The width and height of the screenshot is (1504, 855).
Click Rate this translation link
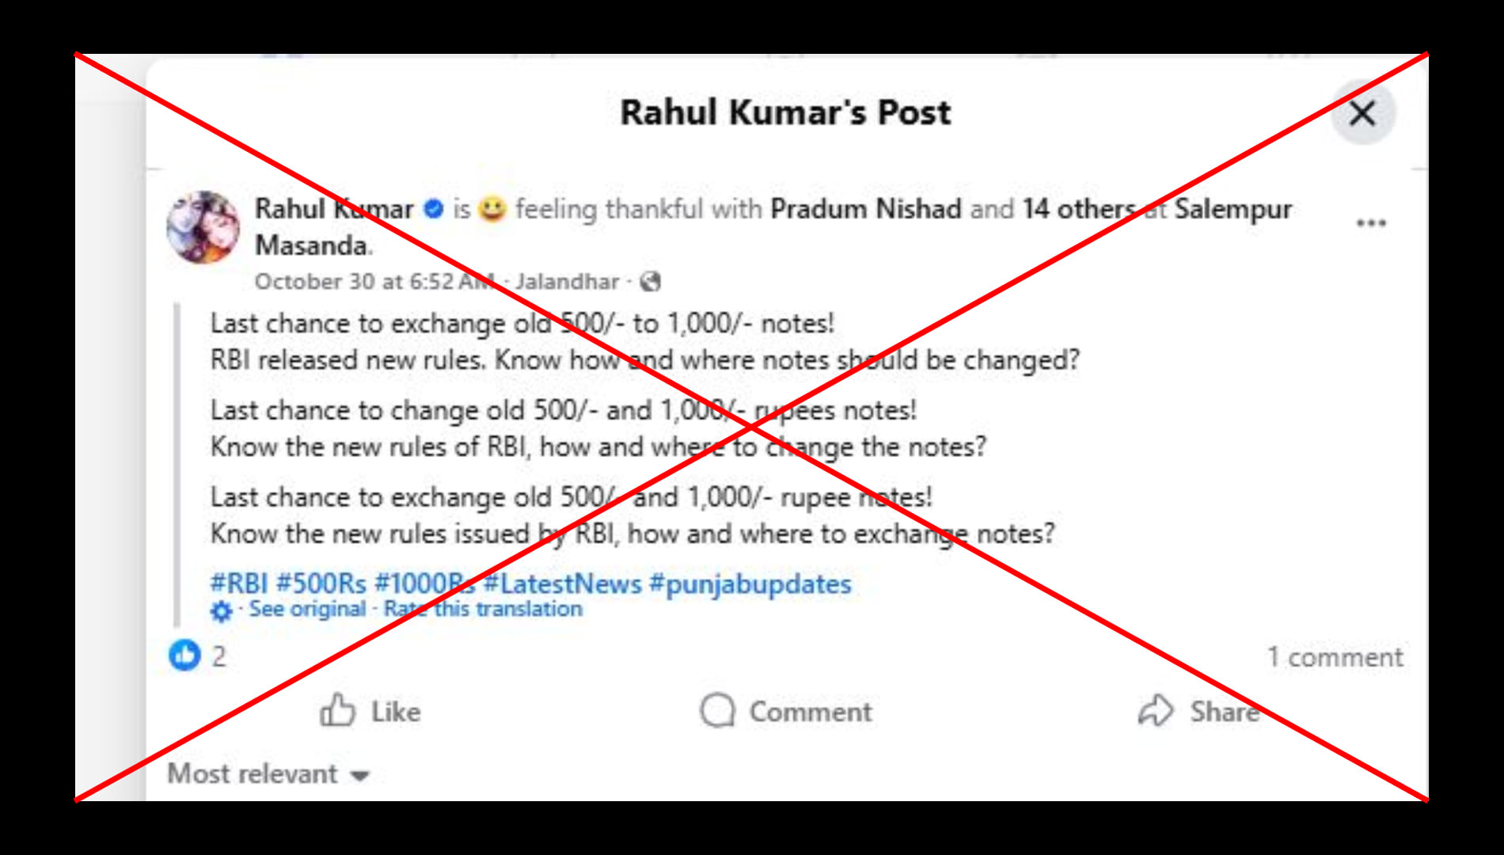[x=483, y=609]
